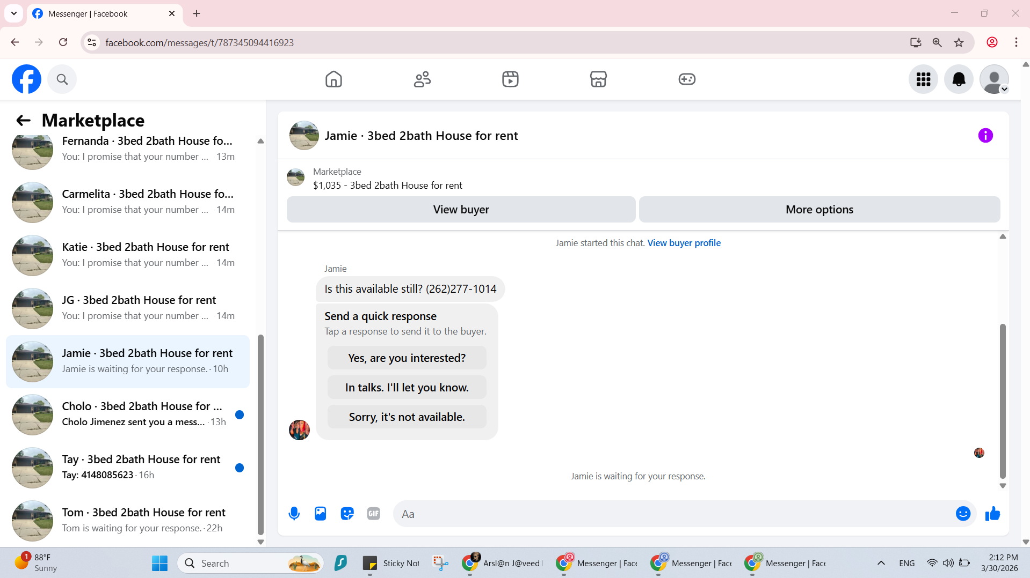Open browser zoom magnifier icon
This screenshot has width=1030, height=578.
(937, 42)
